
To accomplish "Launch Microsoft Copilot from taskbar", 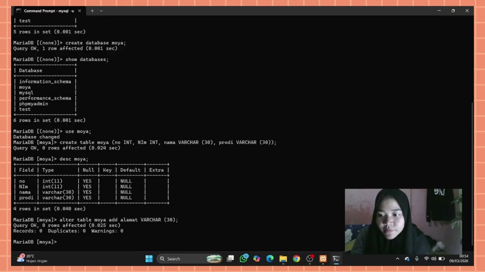I will pos(257,259).
